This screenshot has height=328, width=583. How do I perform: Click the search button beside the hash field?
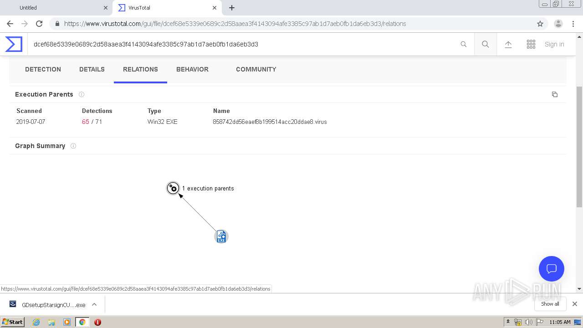point(486,44)
